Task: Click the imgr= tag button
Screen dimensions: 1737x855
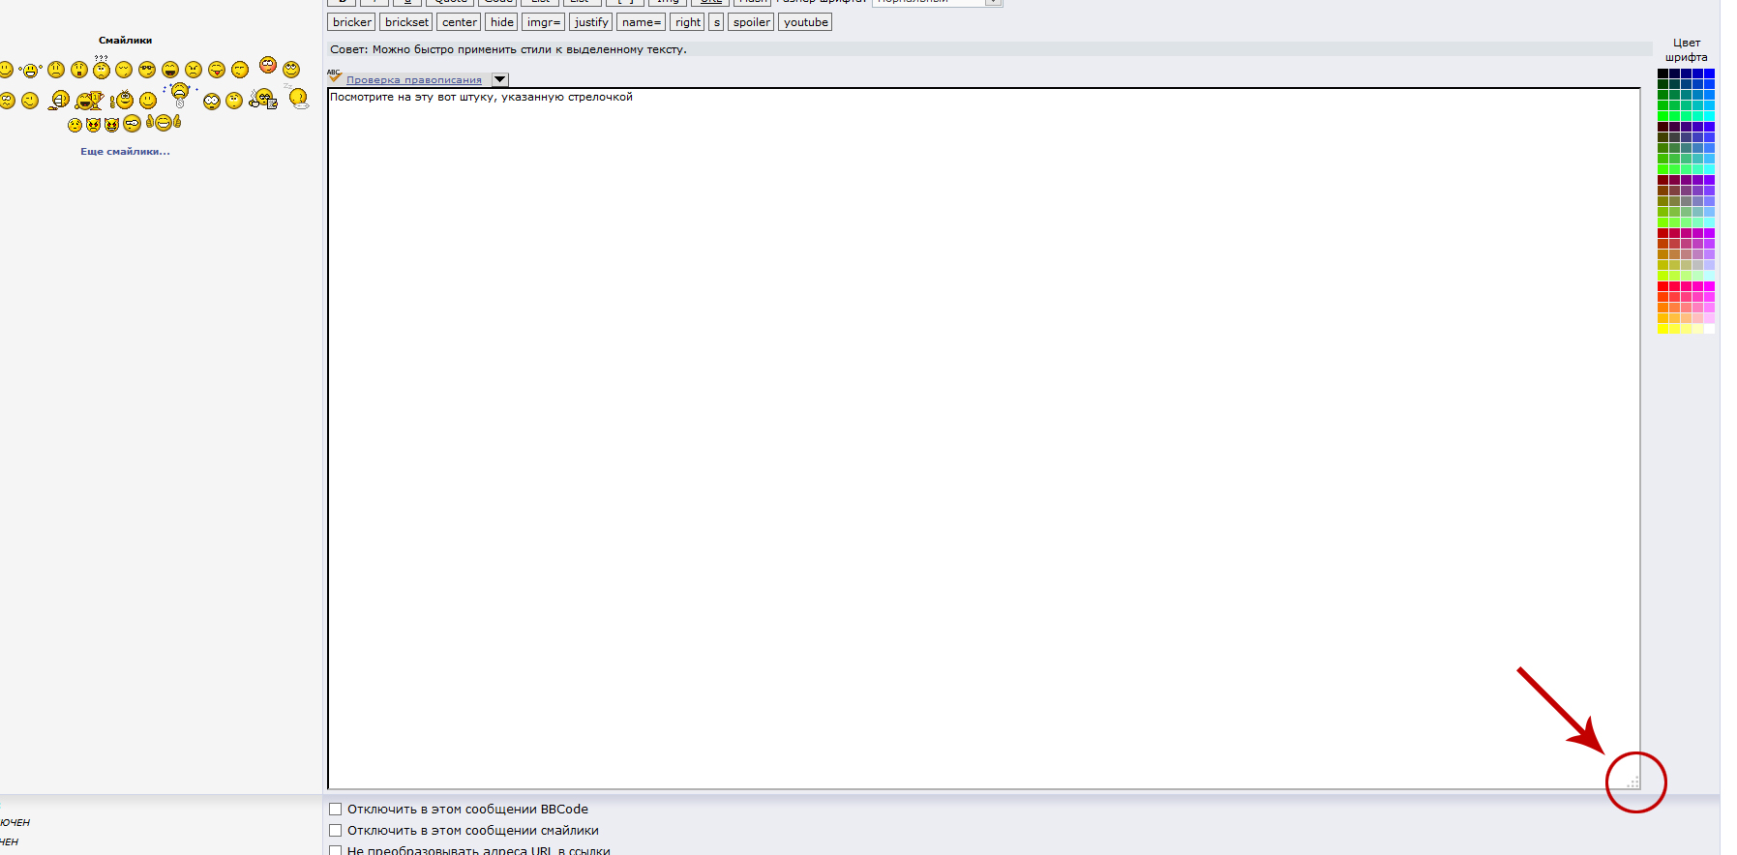Action: click(x=544, y=22)
